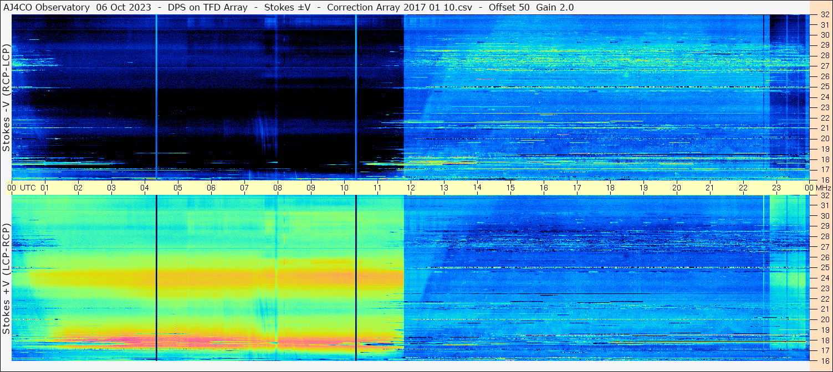Click the 'Gain 2.0' header value
The width and height of the screenshot is (833, 372).
click(x=555, y=7)
